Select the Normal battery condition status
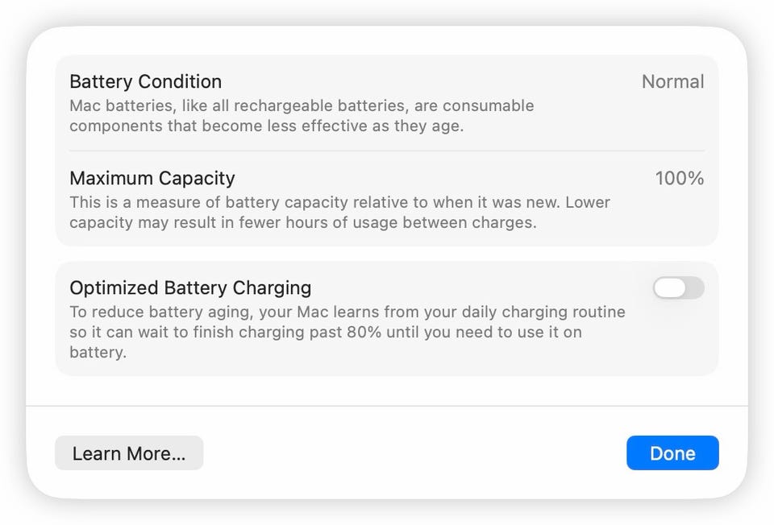The height and width of the screenshot is (525, 774). coord(672,81)
